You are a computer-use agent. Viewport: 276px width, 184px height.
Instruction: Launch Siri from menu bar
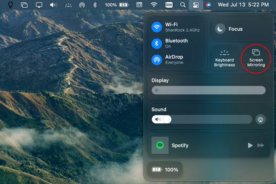[209, 5]
